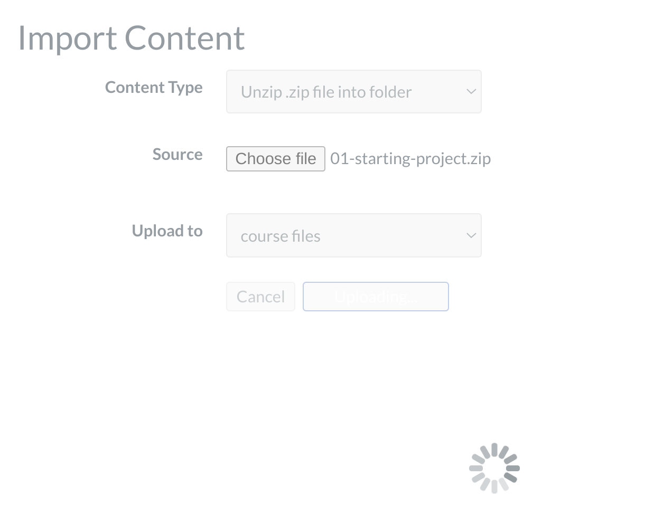Click the word 'Type' in Content Type label
This screenshot has width=654, height=515.
pyautogui.click(x=185, y=88)
